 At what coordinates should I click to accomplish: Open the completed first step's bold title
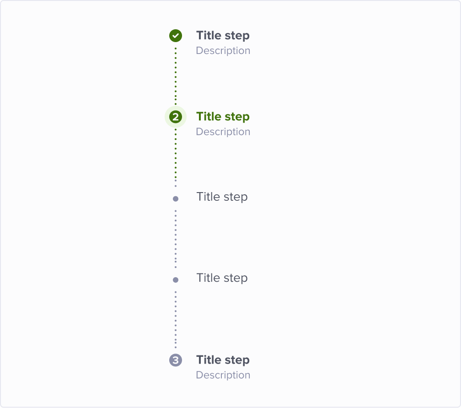pos(223,36)
